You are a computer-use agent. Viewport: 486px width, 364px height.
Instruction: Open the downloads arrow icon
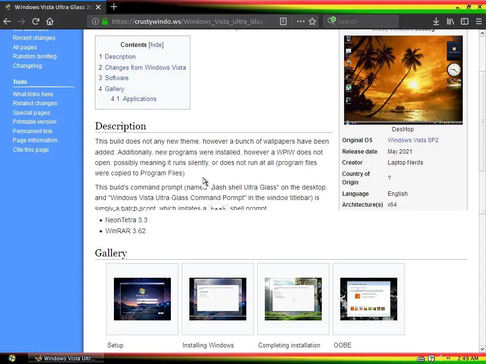click(436, 21)
